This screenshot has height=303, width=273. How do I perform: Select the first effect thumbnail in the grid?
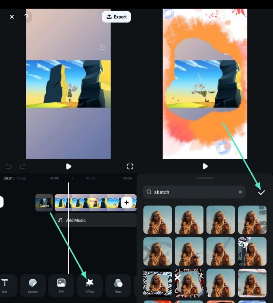157,220
